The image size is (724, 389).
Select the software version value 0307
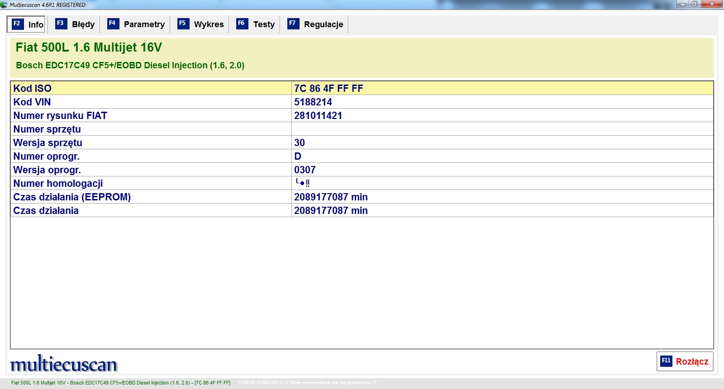click(305, 170)
